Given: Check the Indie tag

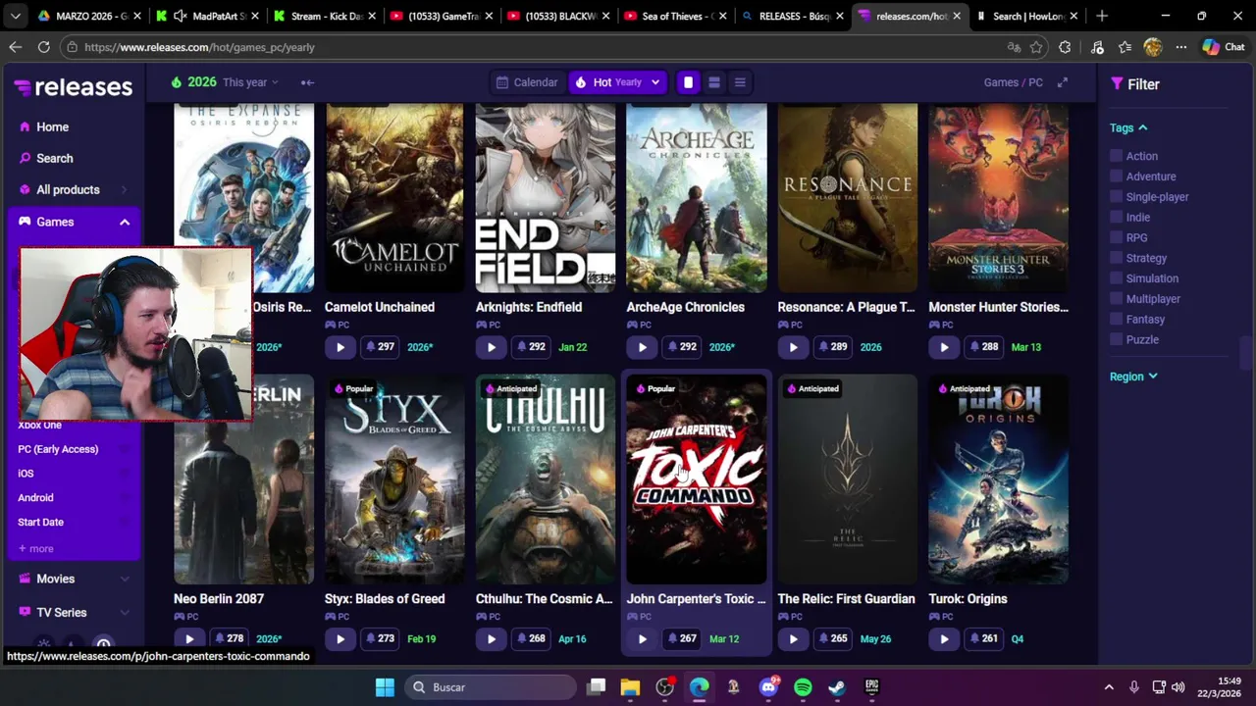Looking at the screenshot, I should click(x=1116, y=218).
